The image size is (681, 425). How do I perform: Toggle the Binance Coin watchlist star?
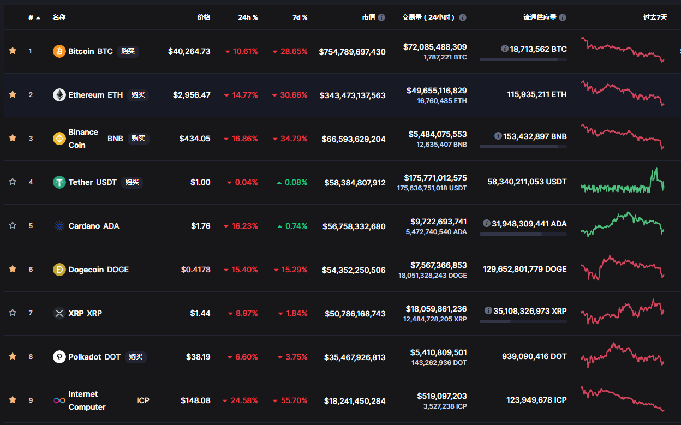13,138
